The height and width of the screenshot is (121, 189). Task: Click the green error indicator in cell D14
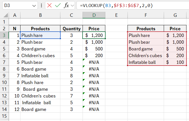pyautogui.click(x=84, y=107)
